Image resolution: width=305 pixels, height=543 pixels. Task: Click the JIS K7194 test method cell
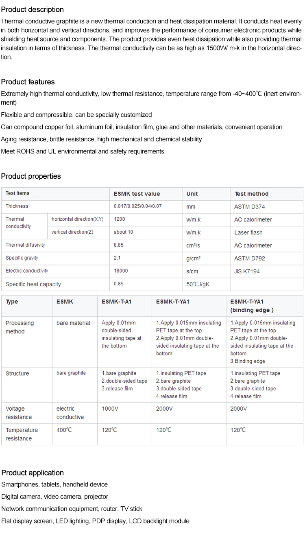pyautogui.click(x=247, y=271)
